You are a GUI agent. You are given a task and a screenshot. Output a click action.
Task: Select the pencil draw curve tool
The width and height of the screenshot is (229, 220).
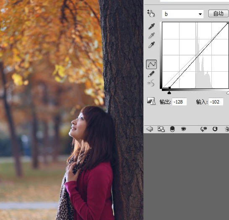pyautogui.click(x=151, y=74)
